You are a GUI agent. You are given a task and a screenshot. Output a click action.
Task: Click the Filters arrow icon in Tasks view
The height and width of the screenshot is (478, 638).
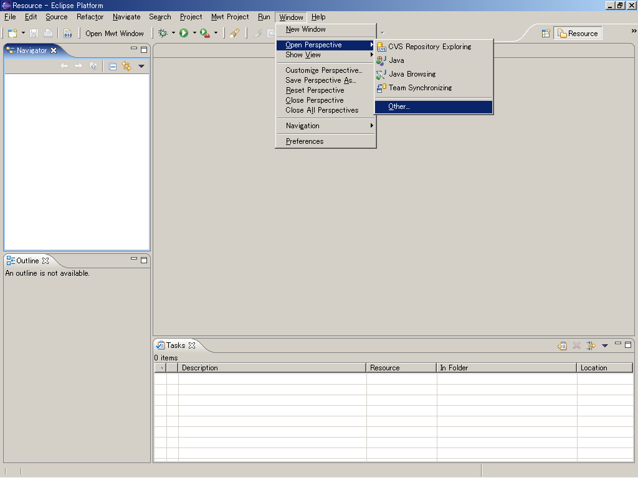591,346
